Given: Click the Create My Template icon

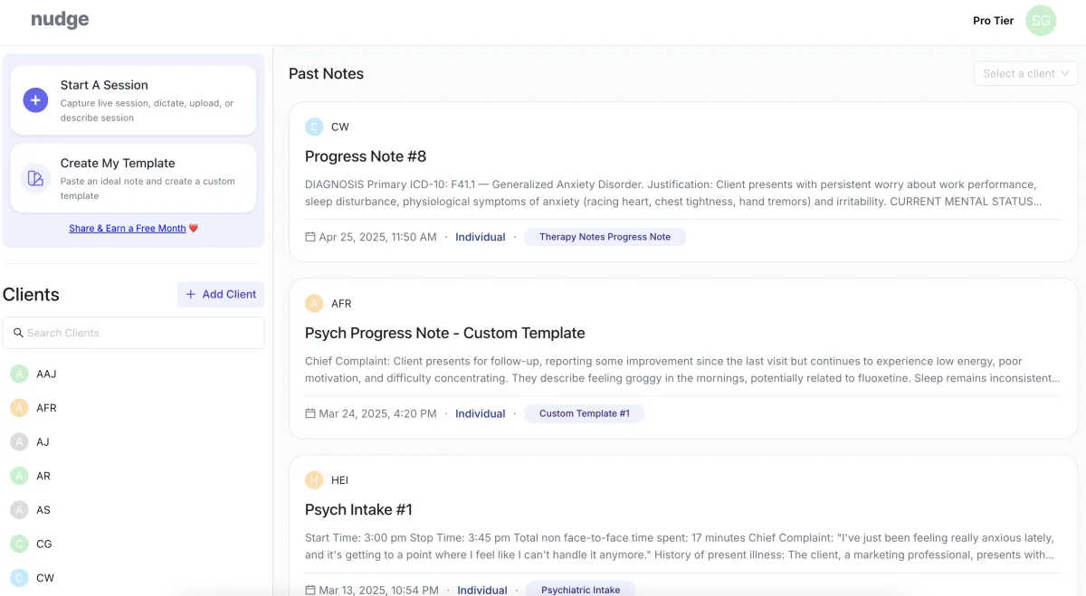Looking at the screenshot, I should tap(35, 178).
